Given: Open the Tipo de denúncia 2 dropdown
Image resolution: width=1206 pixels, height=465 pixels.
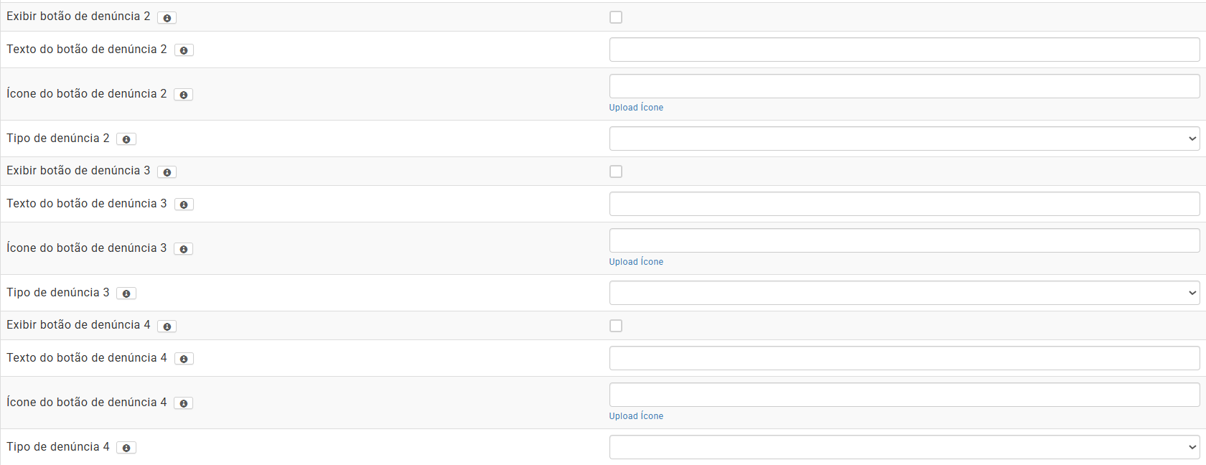Looking at the screenshot, I should [904, 138].
